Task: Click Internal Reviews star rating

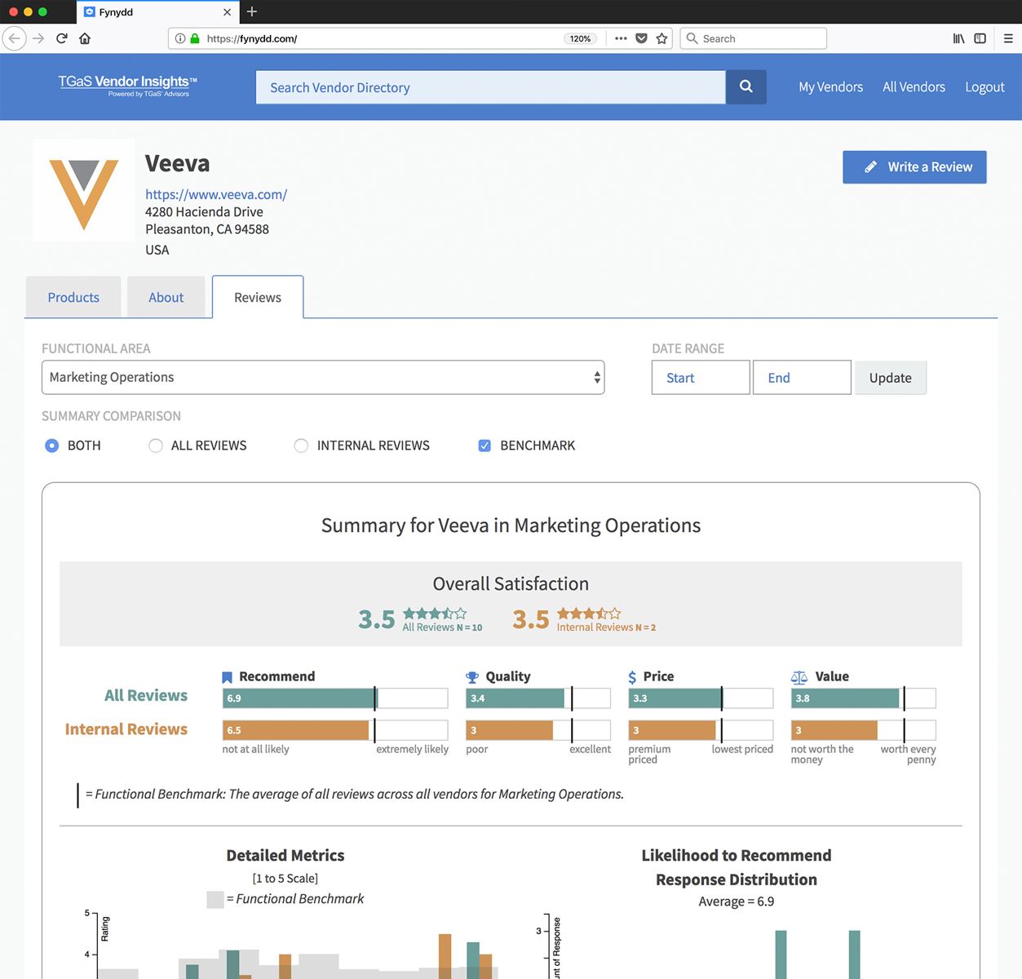Action: (589, 614)
